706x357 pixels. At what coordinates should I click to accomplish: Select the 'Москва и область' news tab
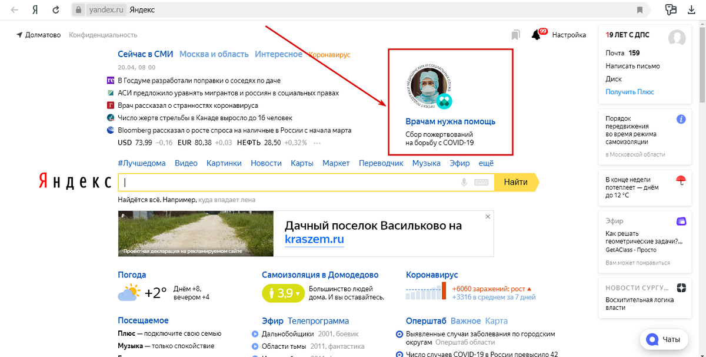(214, 54)
